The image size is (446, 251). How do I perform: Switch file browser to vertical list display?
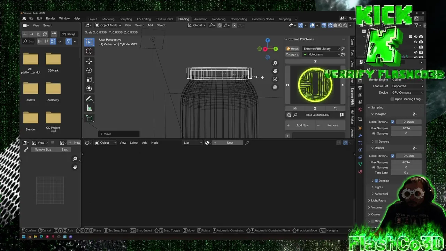tap(40, 41)
